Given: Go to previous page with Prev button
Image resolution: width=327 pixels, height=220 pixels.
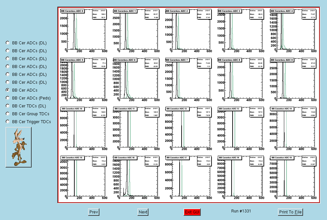Looking at the screenshot, I should point(94,212).
